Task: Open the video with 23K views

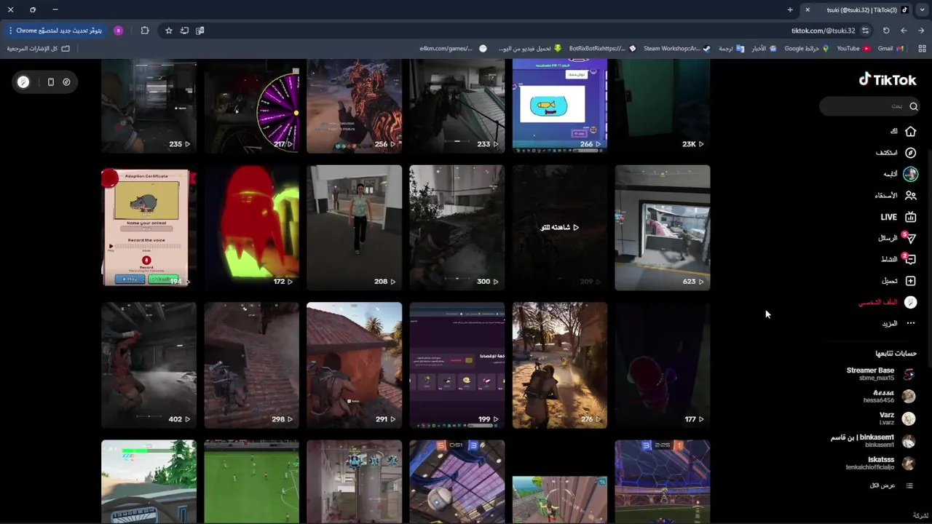Action: click(662, 106)
